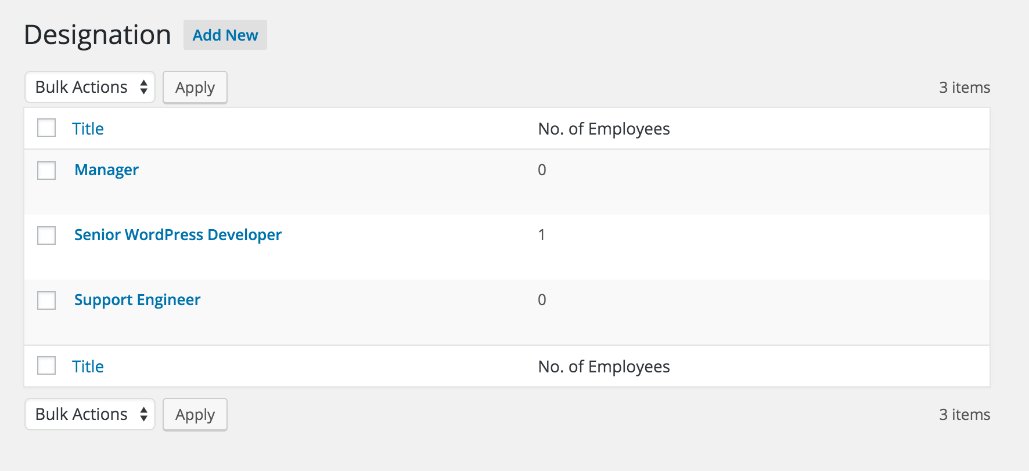Image resolution: width=1029 pixels, height=471 pixels.
Task: Open the Manager designation link
Action: [107, 170]
